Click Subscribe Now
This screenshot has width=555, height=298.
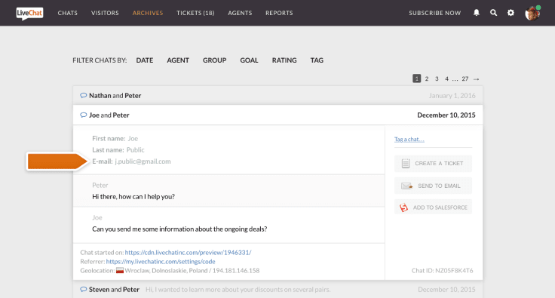(435, 13)
